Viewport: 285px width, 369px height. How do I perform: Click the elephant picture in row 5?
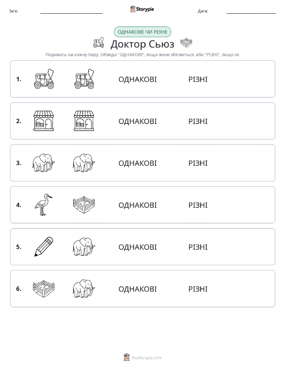click(x=84, y=247)
